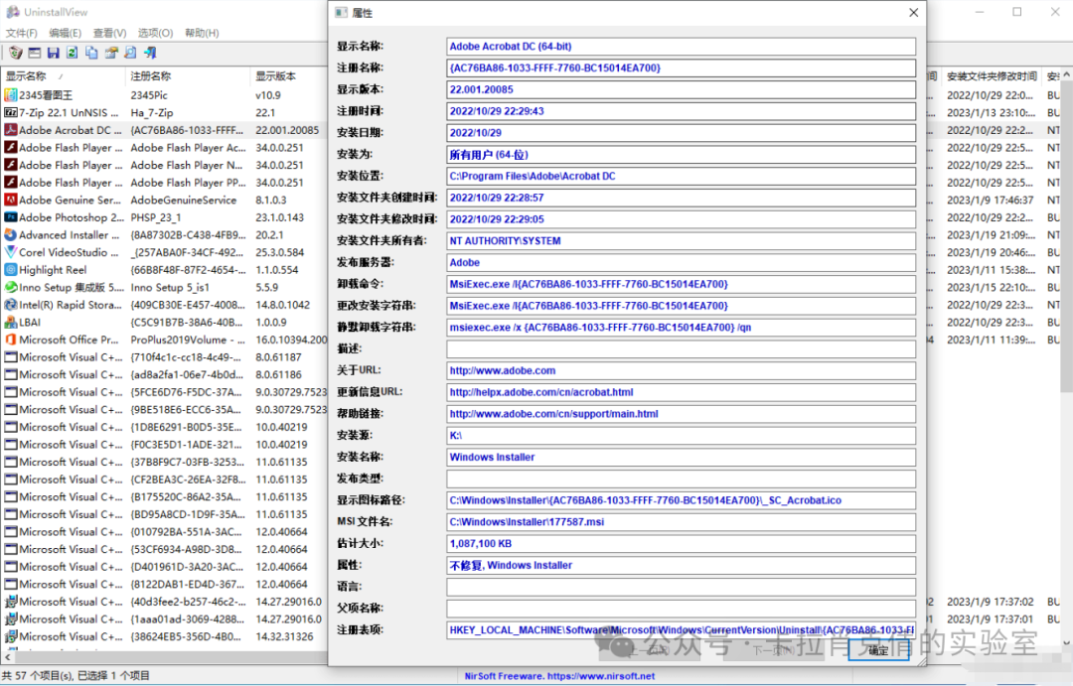Open the 文件(F) menu

point(22,32)
